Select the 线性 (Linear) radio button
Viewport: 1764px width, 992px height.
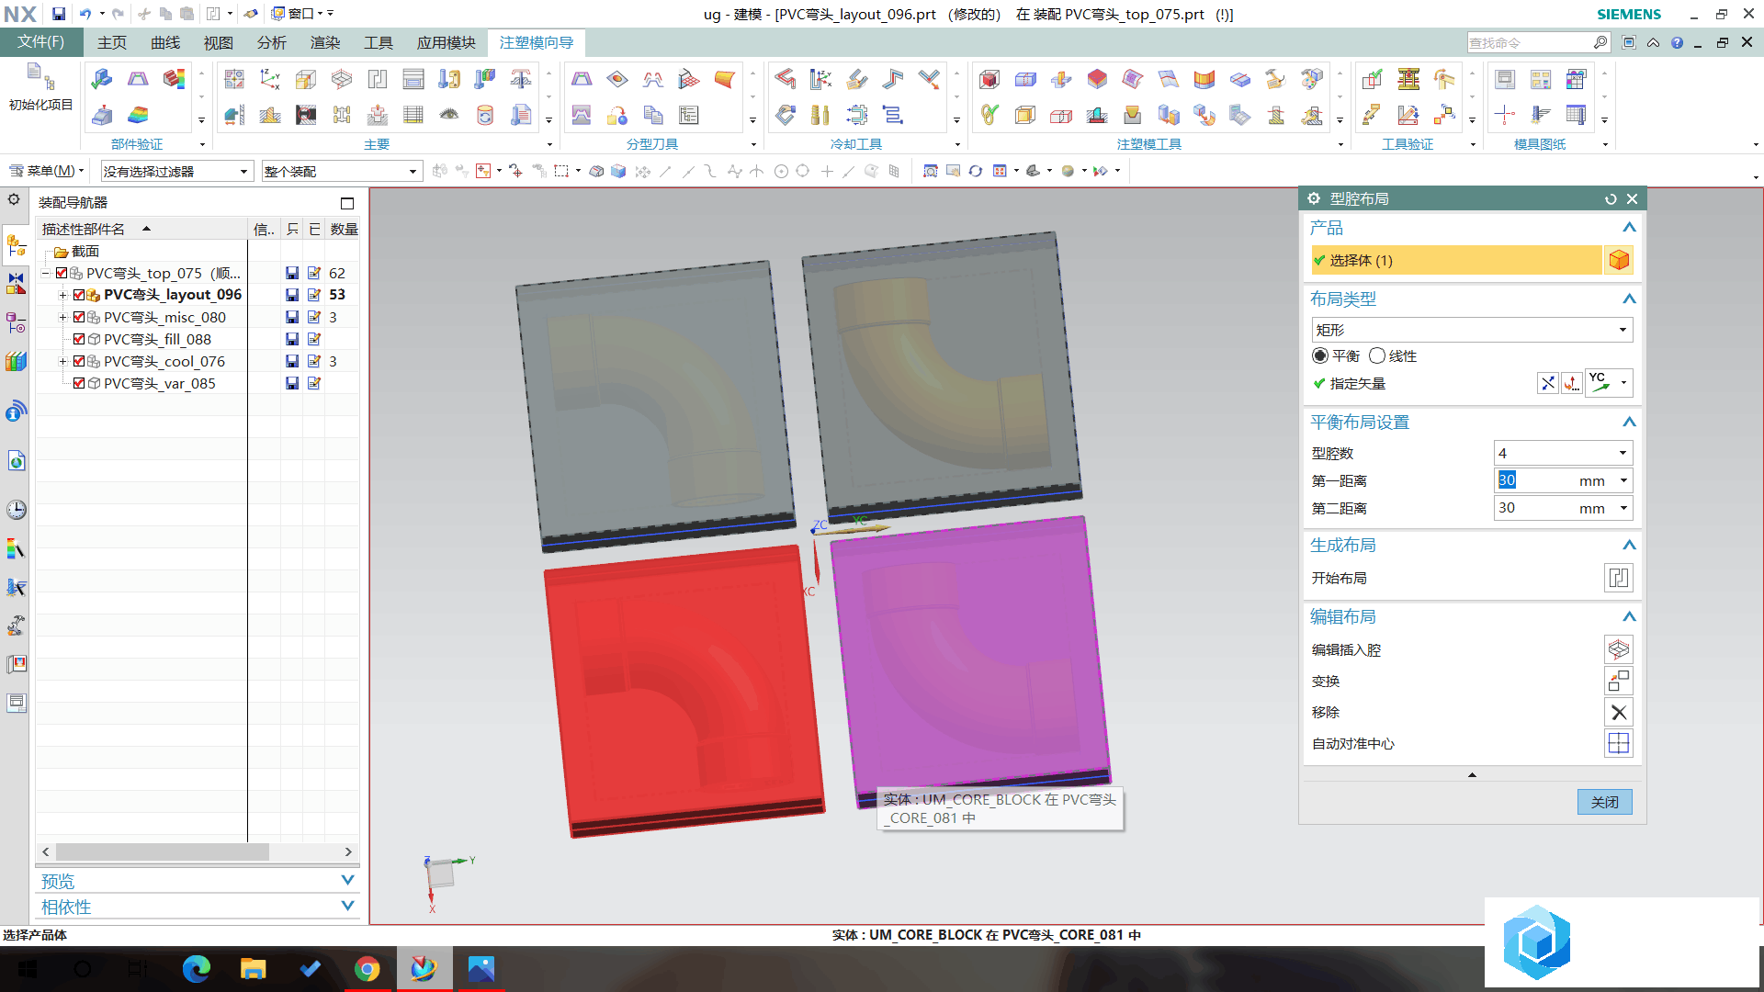[1376, 355]
